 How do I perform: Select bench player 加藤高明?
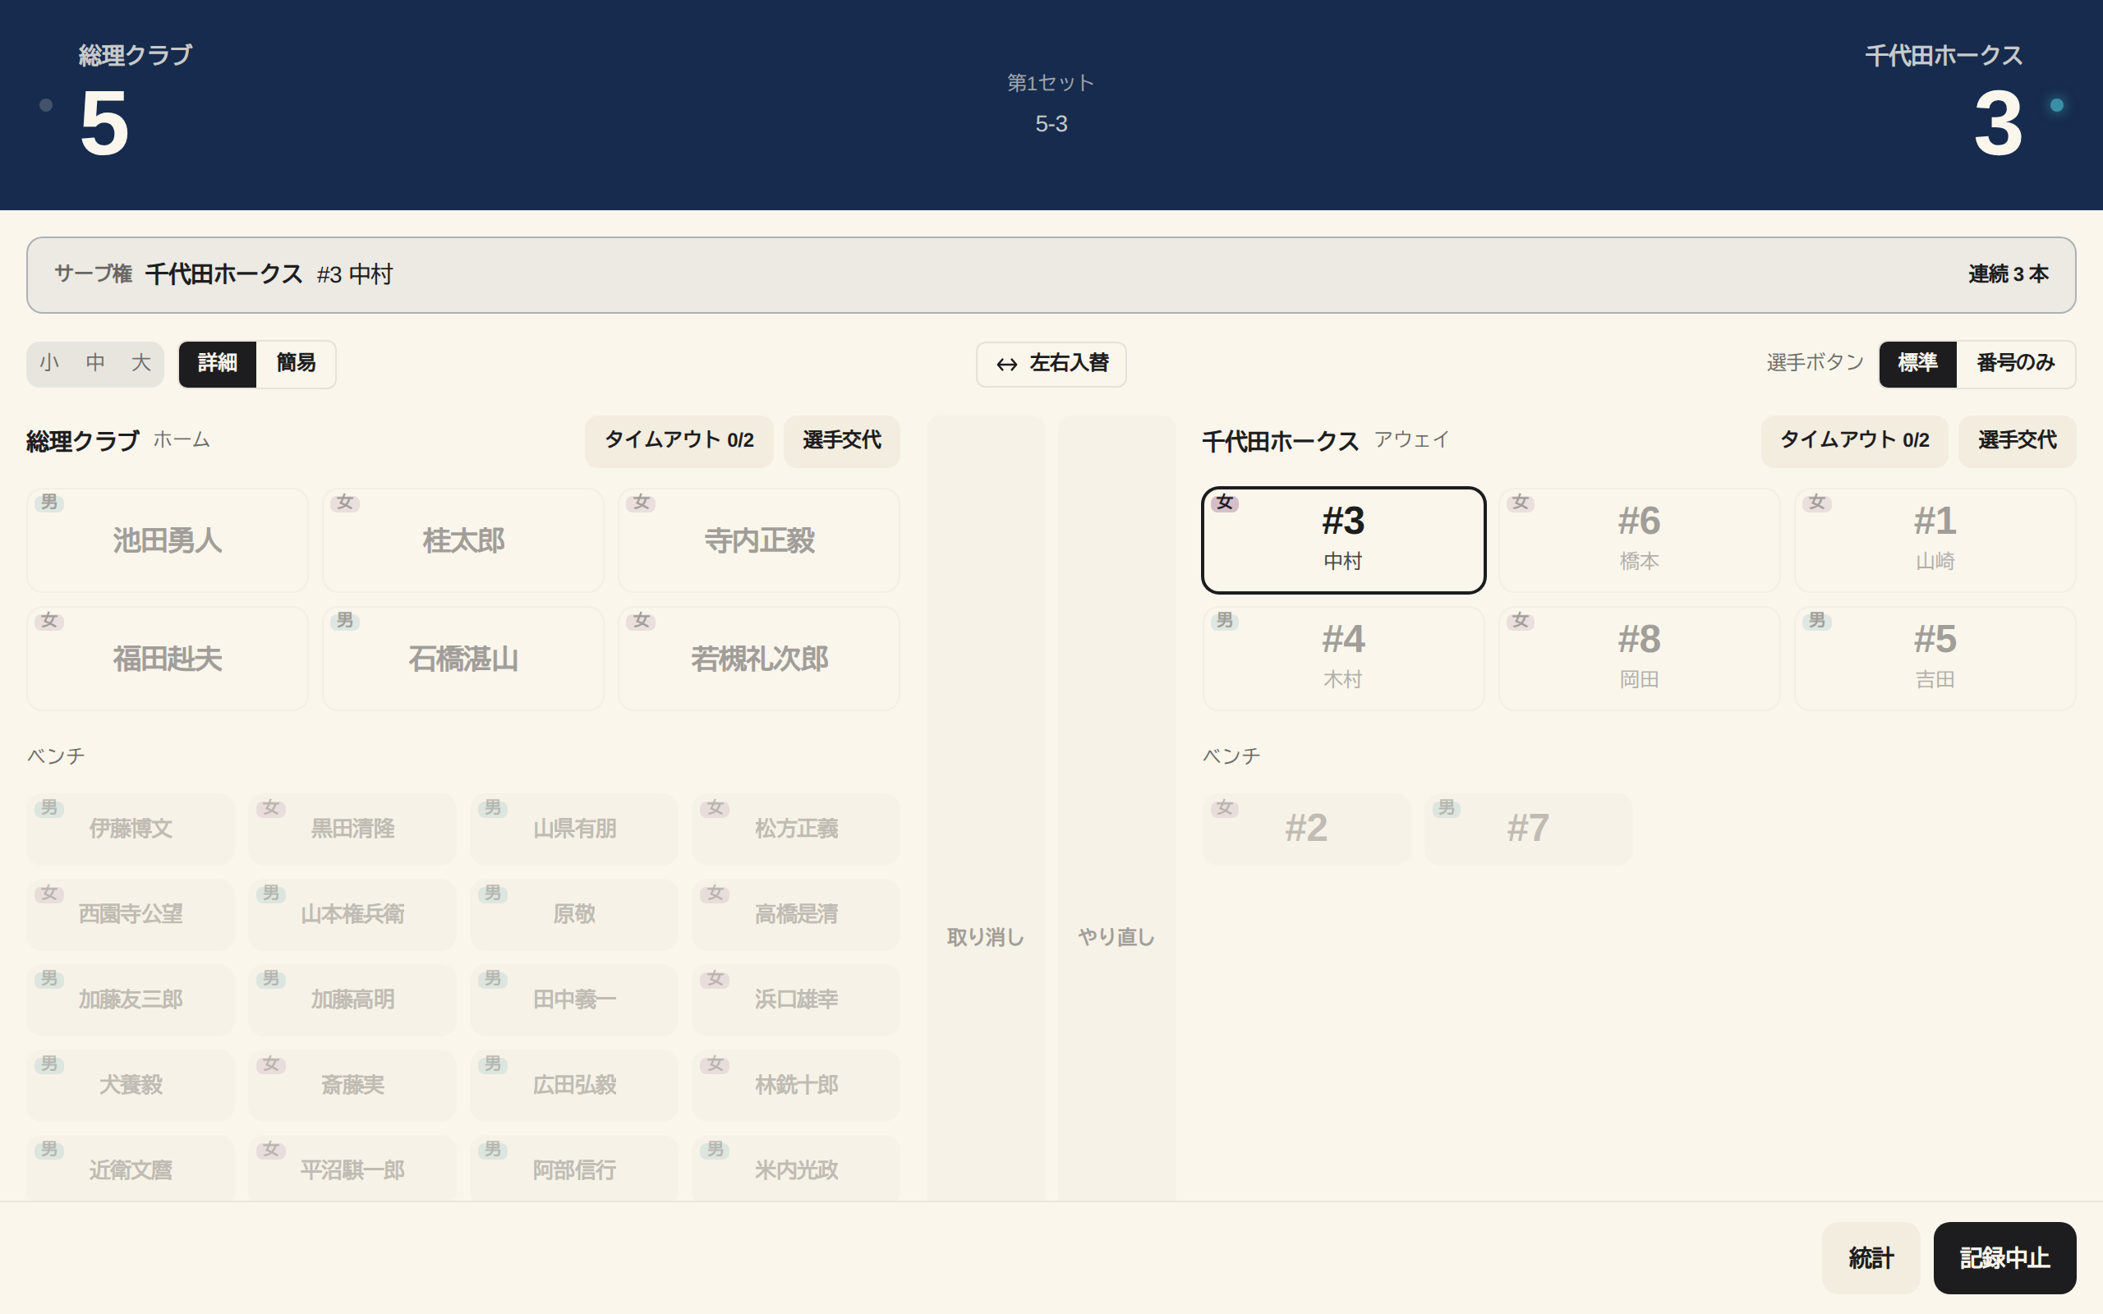(352, 999)
